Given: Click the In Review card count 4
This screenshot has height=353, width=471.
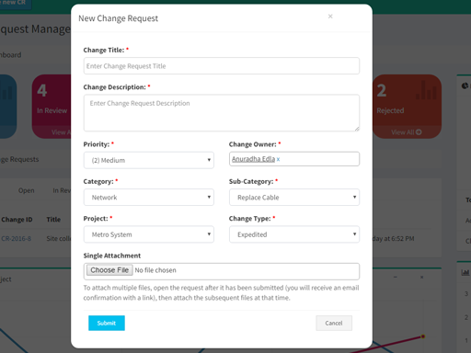Looking at the screenshot, I should [42, 90].
